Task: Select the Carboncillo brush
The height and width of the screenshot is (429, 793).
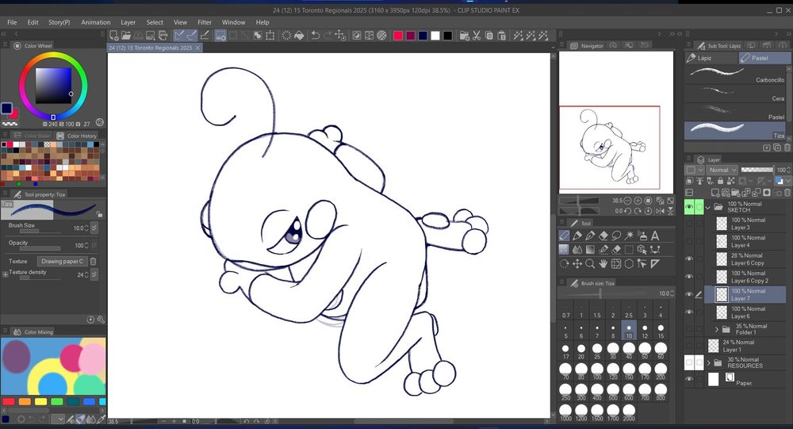Action: [736, 75]
